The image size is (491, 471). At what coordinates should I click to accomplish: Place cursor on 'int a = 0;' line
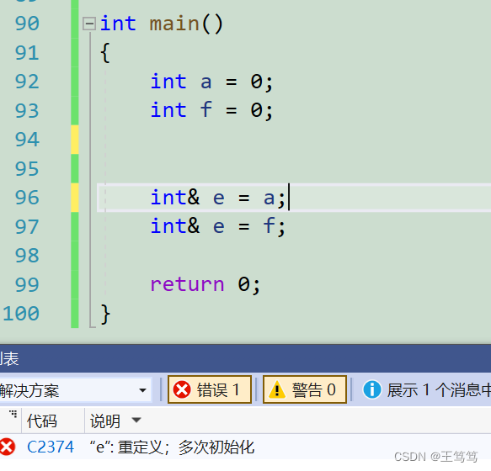click(x=211, y=82)
